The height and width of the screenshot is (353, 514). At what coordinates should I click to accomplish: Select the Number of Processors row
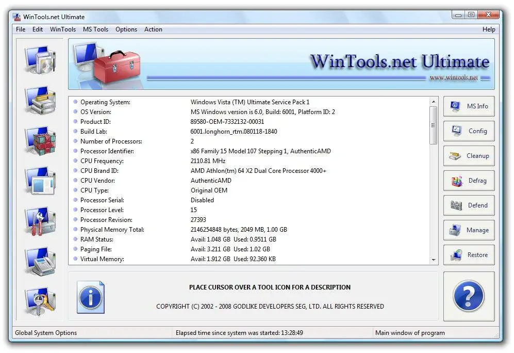pyautogui.click(x=249, y=141)
